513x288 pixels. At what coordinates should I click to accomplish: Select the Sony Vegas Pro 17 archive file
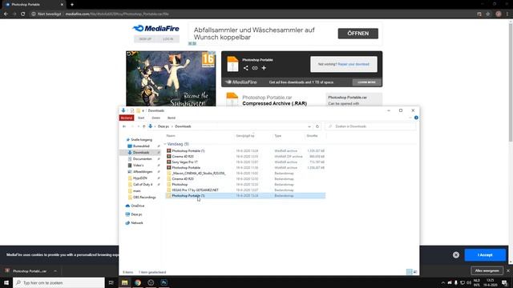point(245,162)
